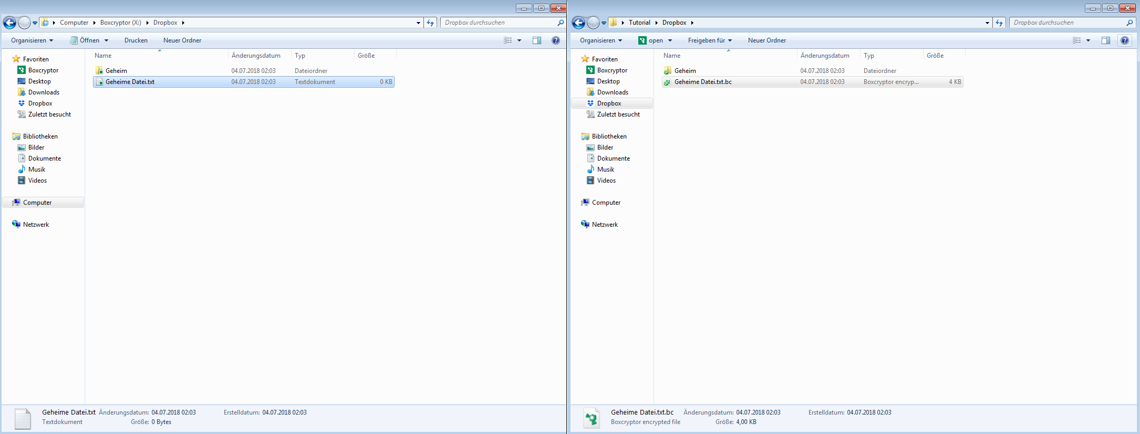The height and width of the screenshot is (434, 1140).
Task: Click Dokumente library icon in right window
Action: 590,158
